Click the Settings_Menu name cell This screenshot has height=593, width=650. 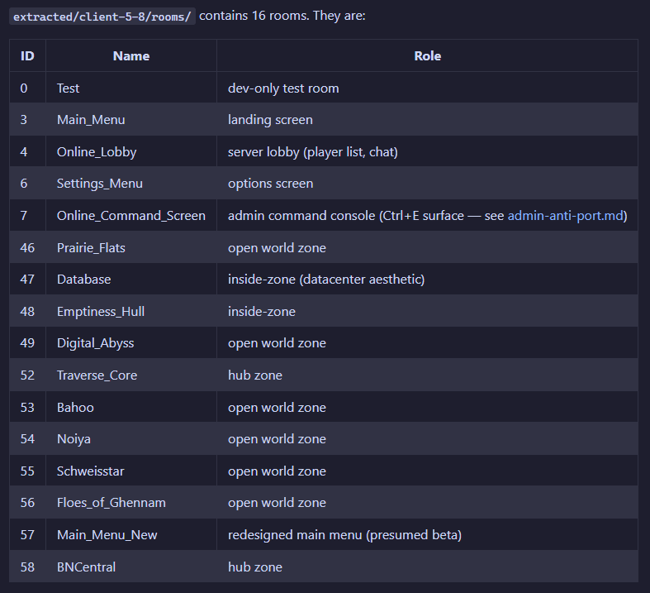(x=131, y=184)
